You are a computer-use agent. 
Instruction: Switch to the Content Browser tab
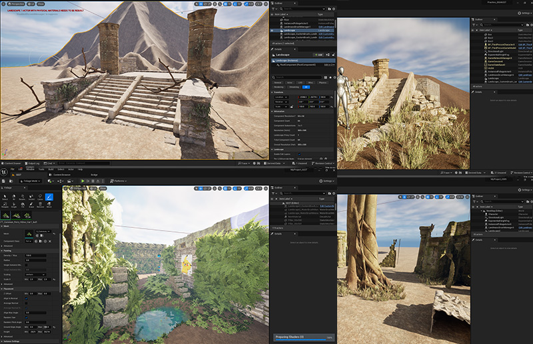click(x=60, y=175)
